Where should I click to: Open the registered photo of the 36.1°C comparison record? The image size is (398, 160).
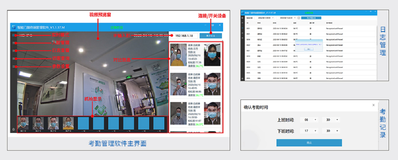212,84
